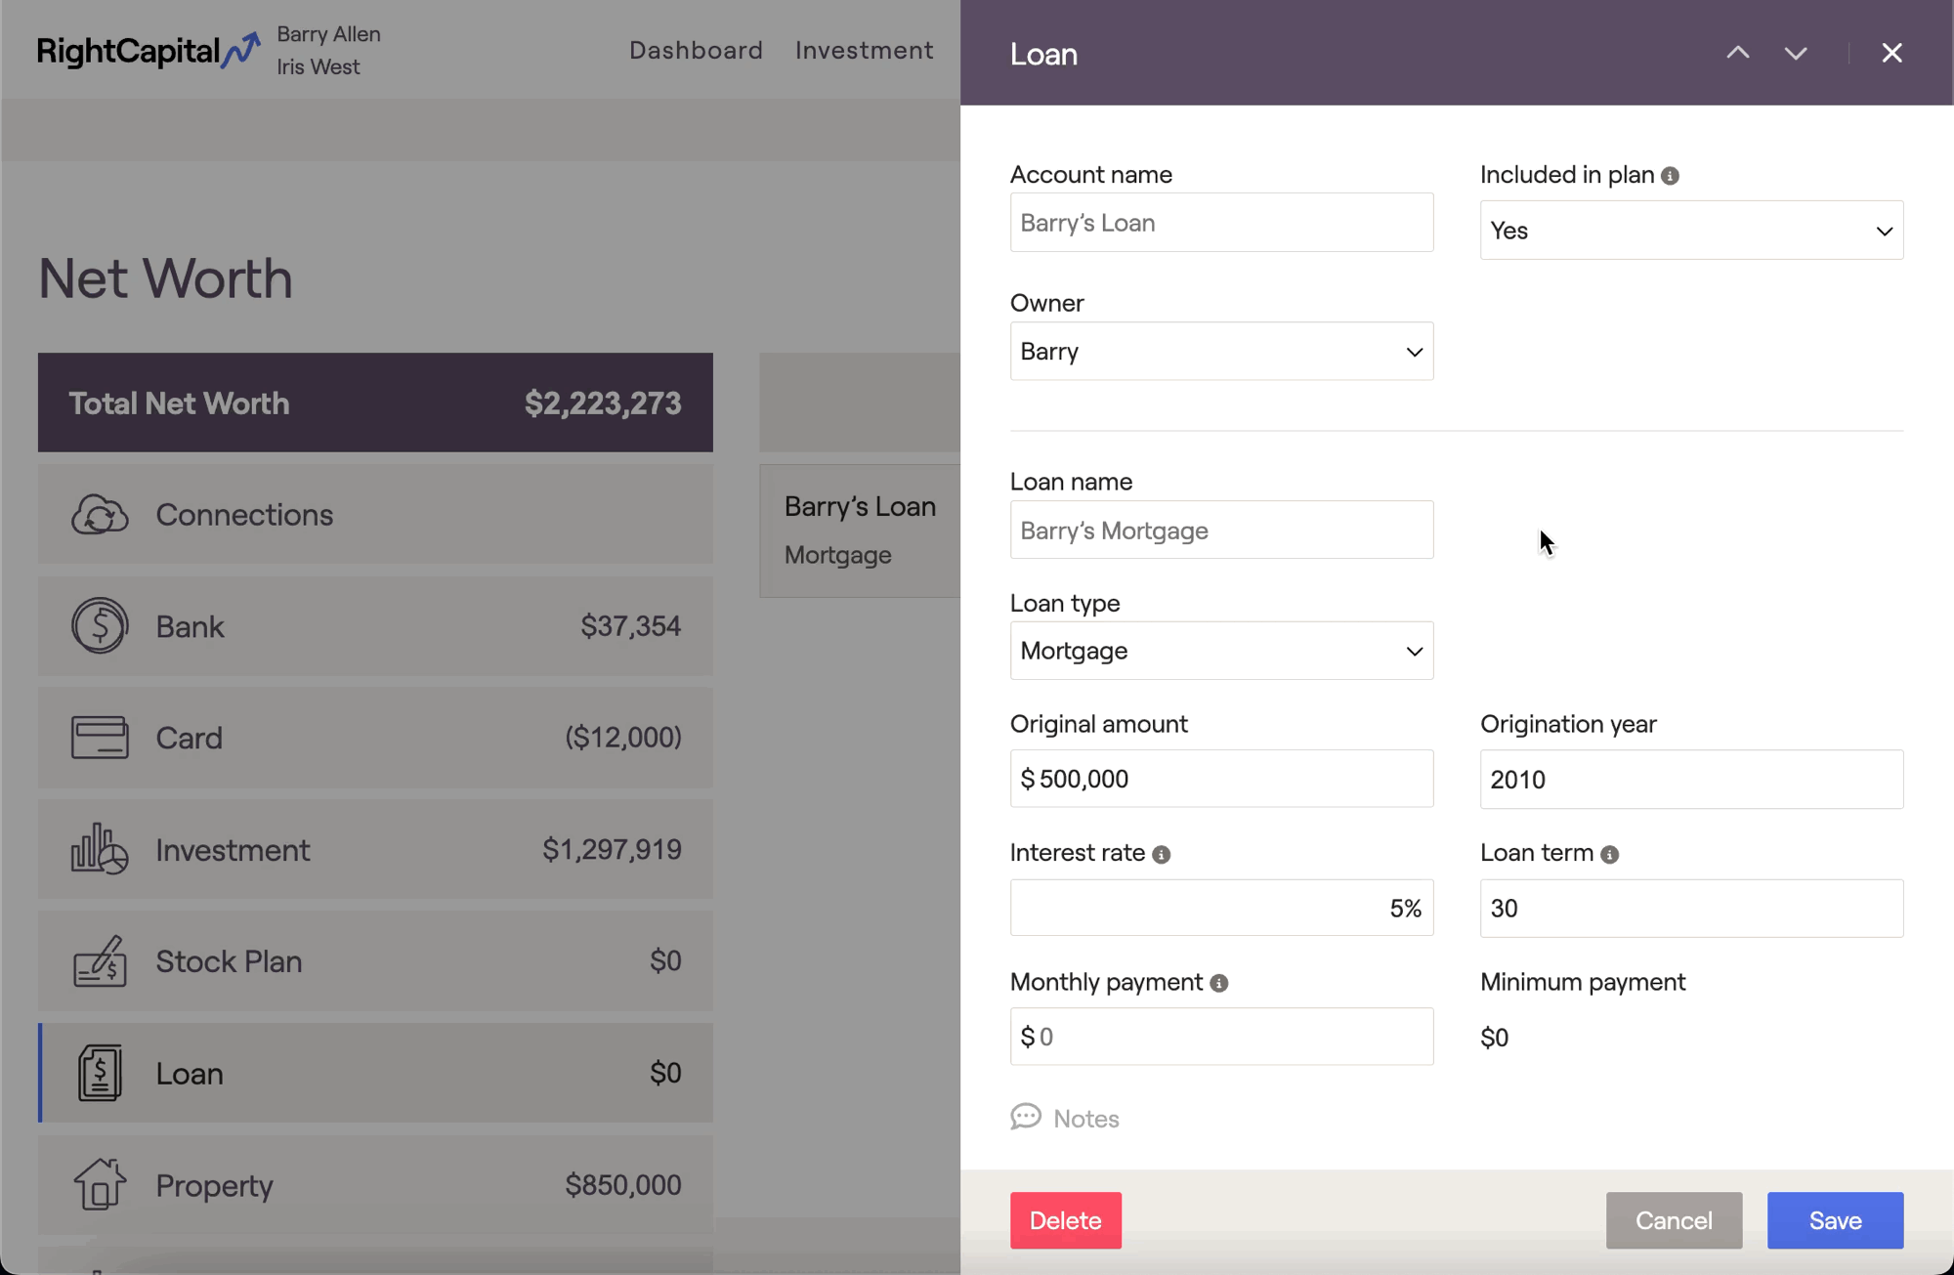This screenshot has width=1954, height=1275.
Task: Click the Property house icon
Action: tap(100, 1184)
